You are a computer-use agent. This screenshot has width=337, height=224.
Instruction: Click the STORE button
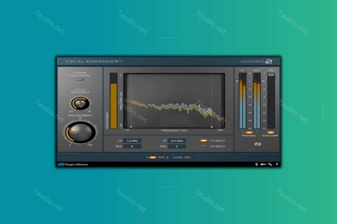[188, 157]
